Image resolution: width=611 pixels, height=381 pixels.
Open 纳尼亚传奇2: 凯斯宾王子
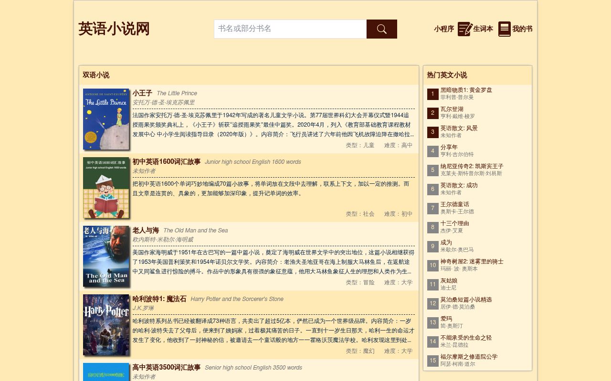pyautogui.click(x=472, y=166)
